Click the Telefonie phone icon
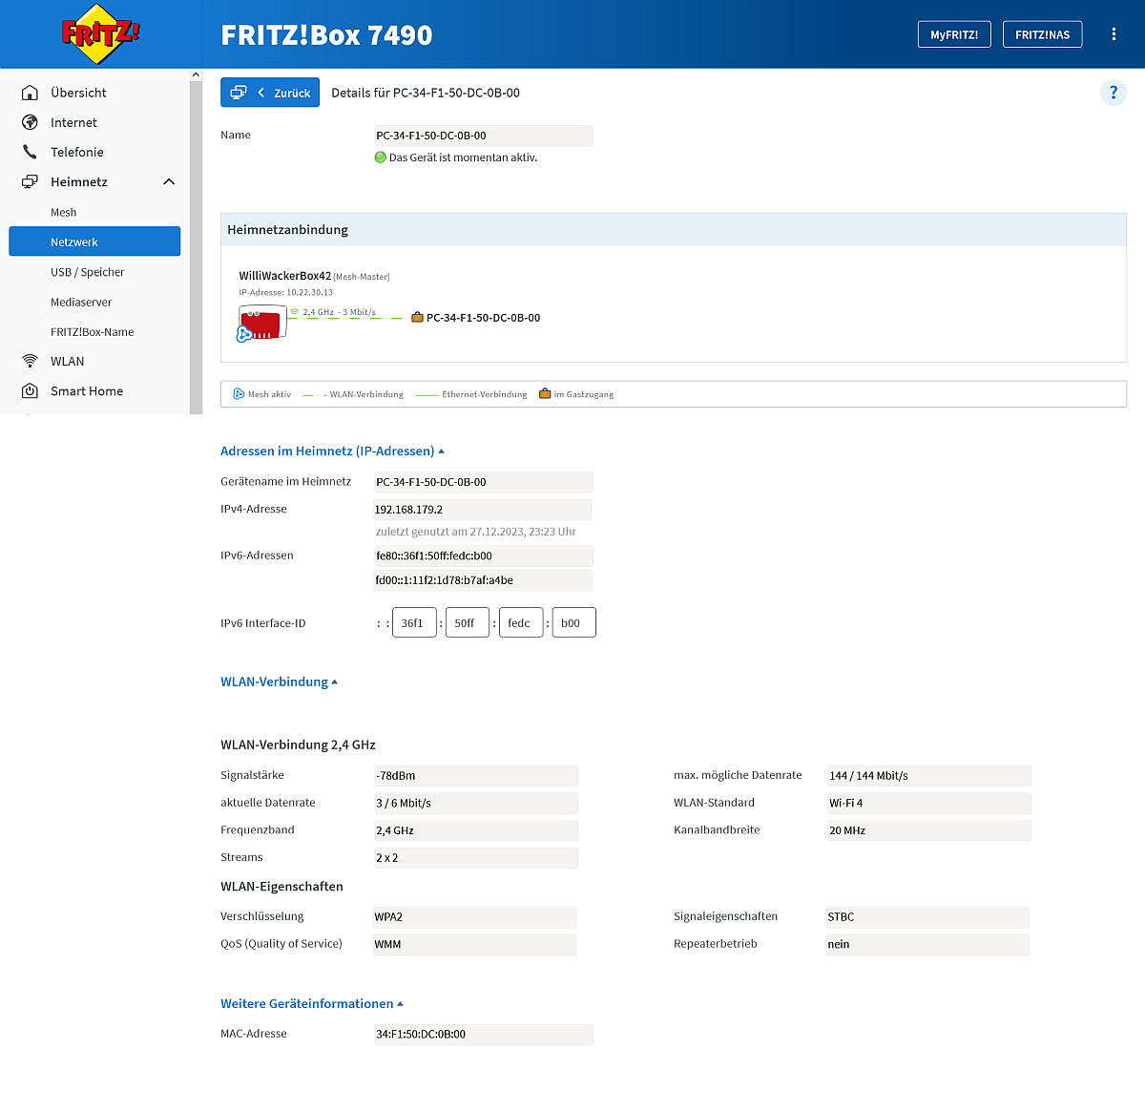1145x1112 pixels. 31,152
